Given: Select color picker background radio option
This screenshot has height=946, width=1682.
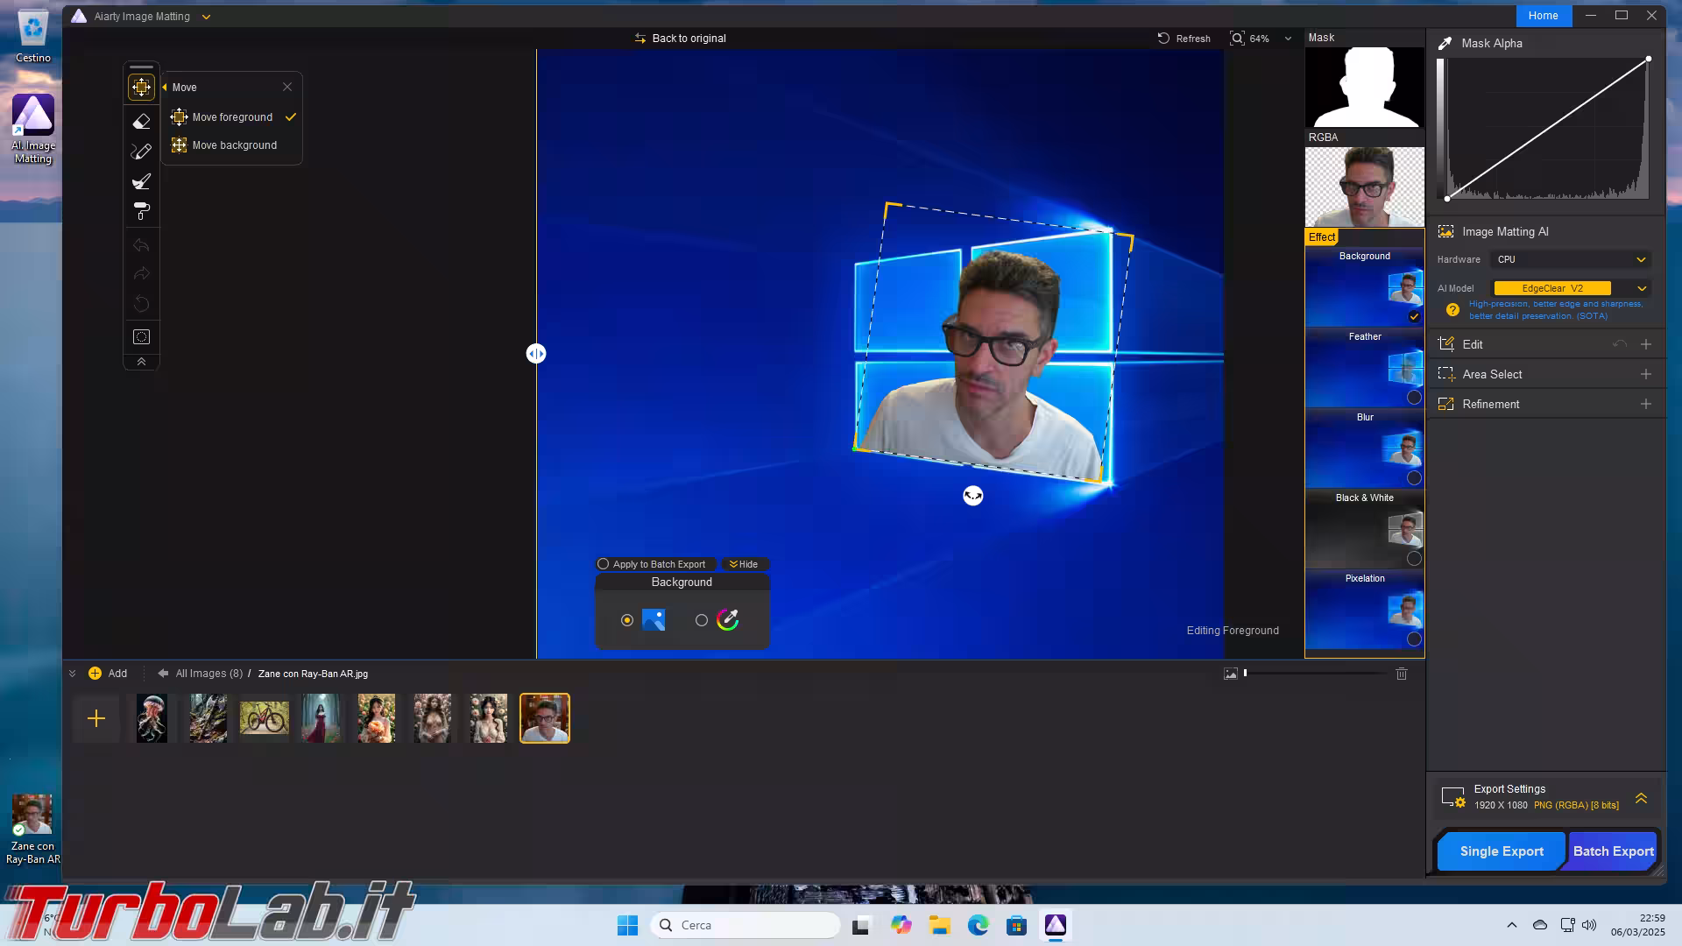Looking at the screenshot, I should (702, 620).
